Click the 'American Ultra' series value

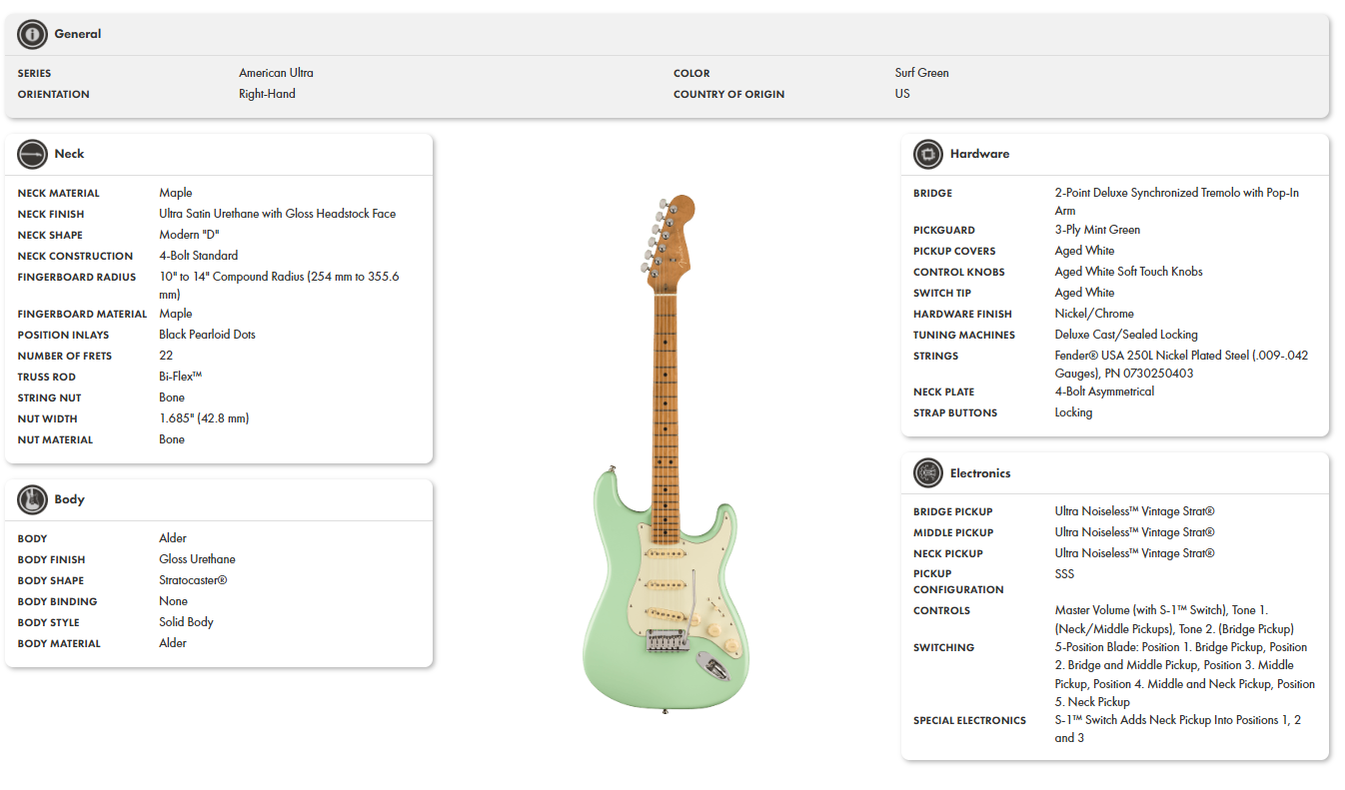tap(276, 73)
